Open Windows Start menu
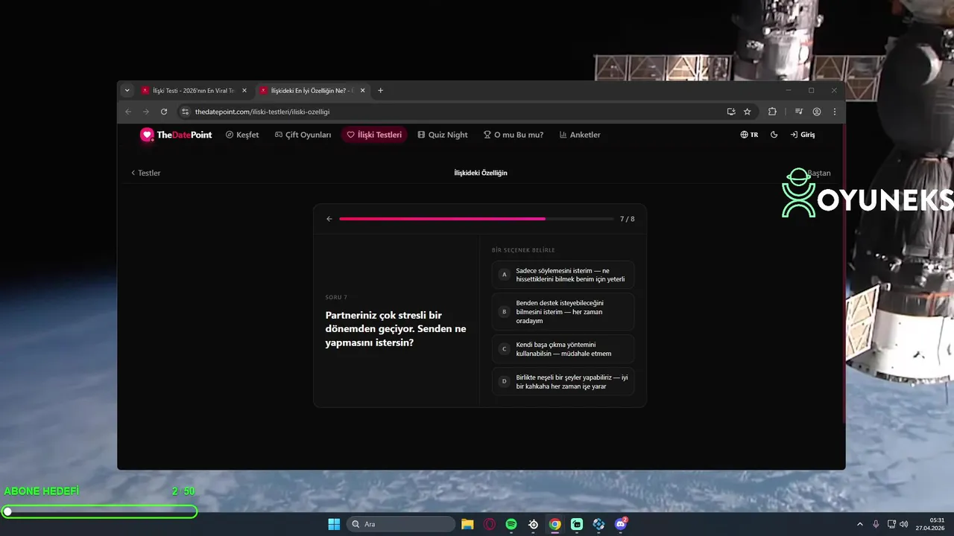The image size is (954, 536). click(x=334, y=524)
